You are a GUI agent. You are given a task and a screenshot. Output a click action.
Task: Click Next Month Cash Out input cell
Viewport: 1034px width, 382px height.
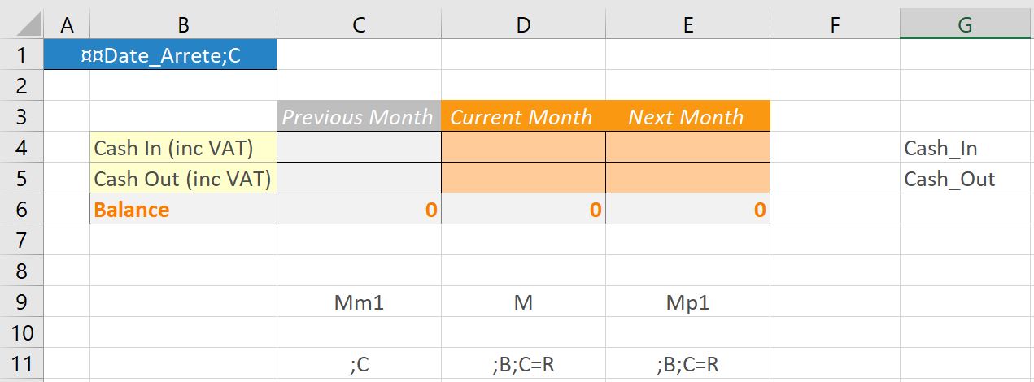click(687, 178)
